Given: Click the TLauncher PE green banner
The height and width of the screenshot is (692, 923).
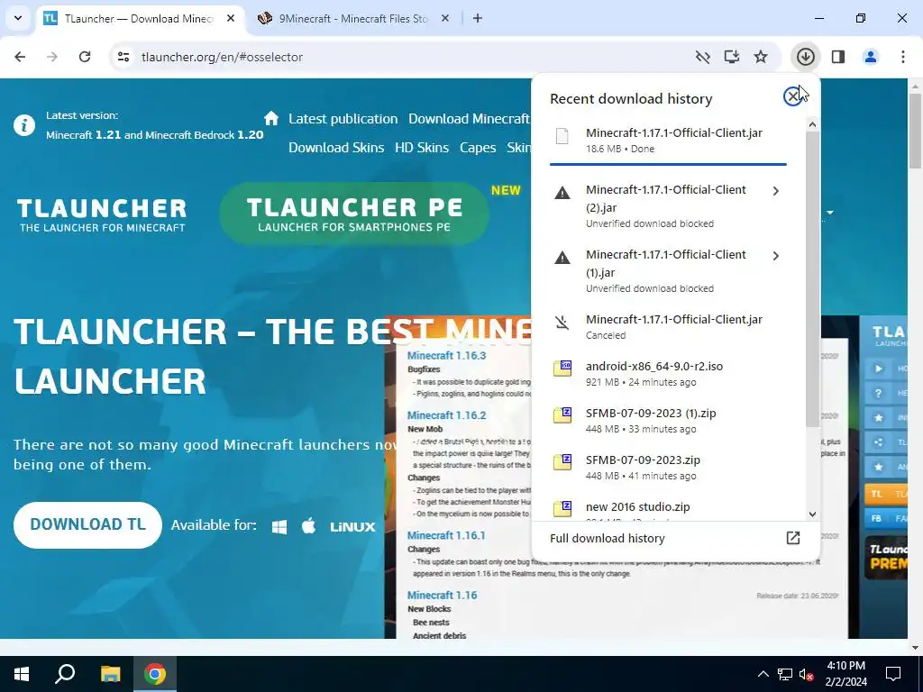Looking at the screenshot, I should pyautogui.click(x=353, y=214).
